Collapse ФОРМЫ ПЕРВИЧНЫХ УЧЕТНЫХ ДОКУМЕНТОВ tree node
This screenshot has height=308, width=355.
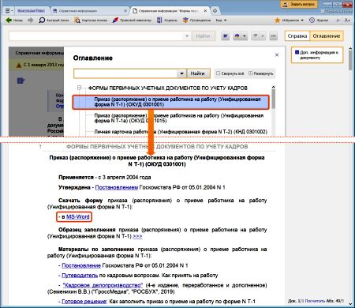tap(79, 88)
